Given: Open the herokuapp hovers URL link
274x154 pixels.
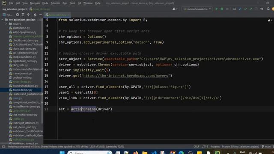Looking at the screenshot, I should tap(126, 76).
